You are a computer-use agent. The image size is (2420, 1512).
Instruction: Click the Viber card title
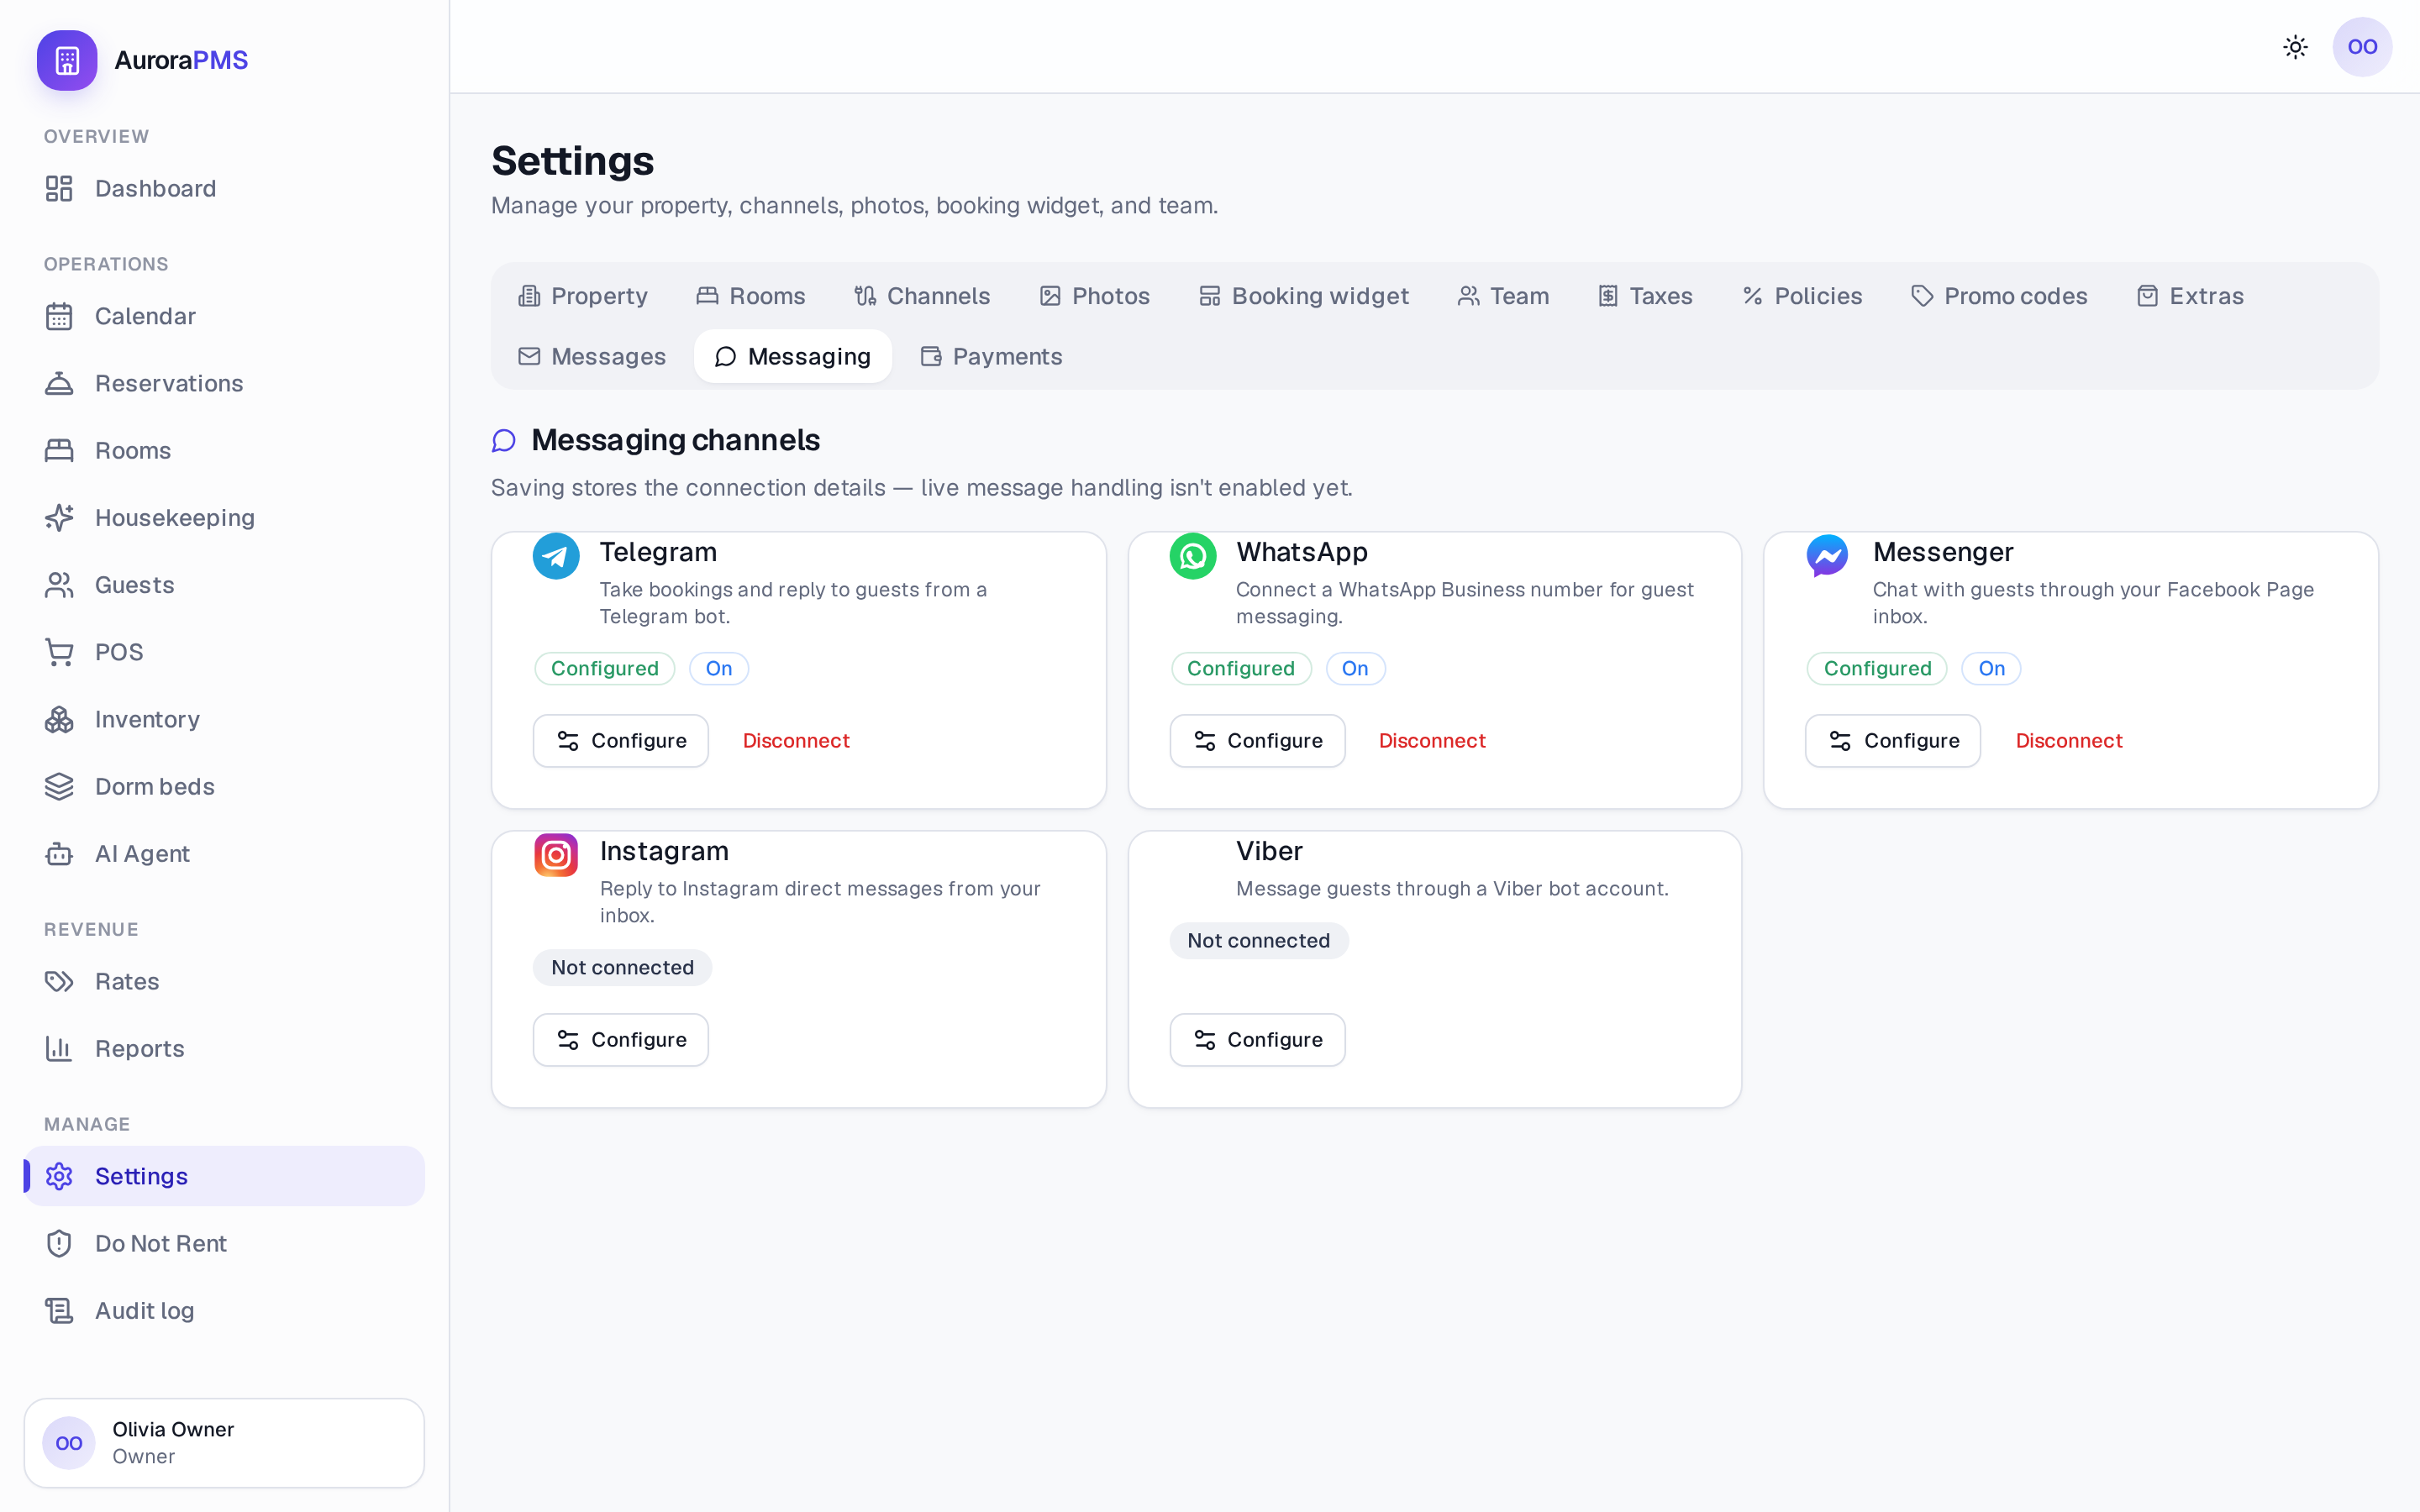(1268, 851)
